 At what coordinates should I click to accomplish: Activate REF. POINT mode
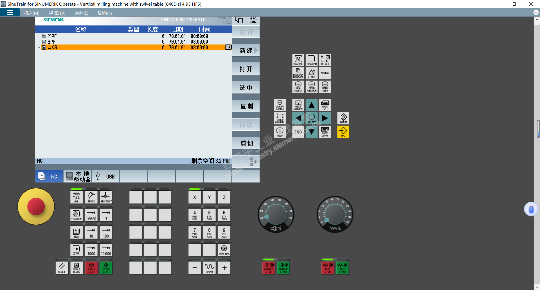point(106,197)
